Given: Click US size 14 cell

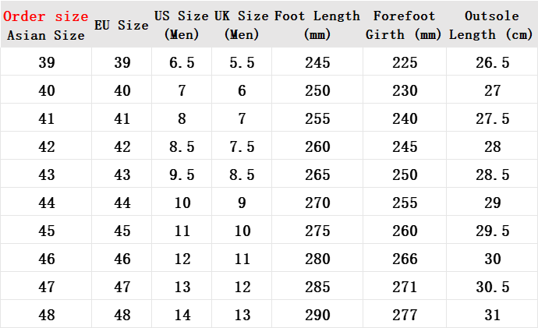Looking at the screenshot, I should click(182, 316).
